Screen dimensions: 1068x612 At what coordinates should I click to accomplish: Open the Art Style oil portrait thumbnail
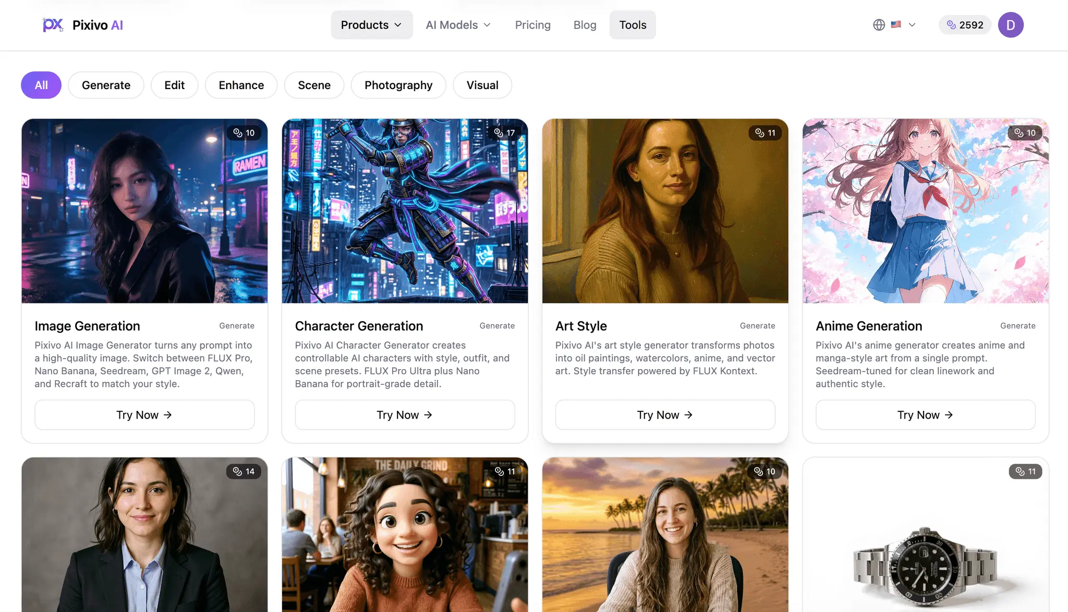click(x=665, y=211)
